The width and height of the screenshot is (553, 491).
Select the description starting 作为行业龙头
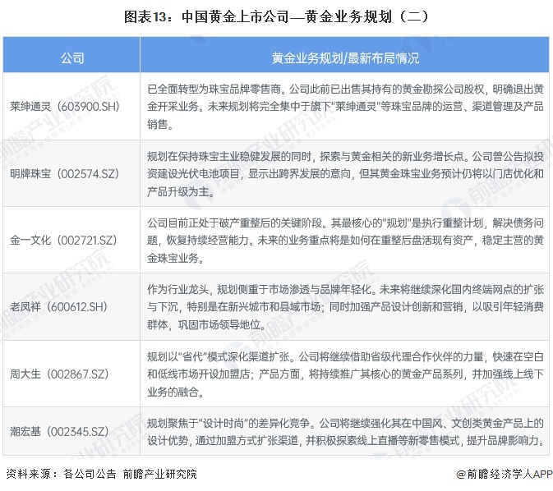pyautogui.click(x=345, y=307)
